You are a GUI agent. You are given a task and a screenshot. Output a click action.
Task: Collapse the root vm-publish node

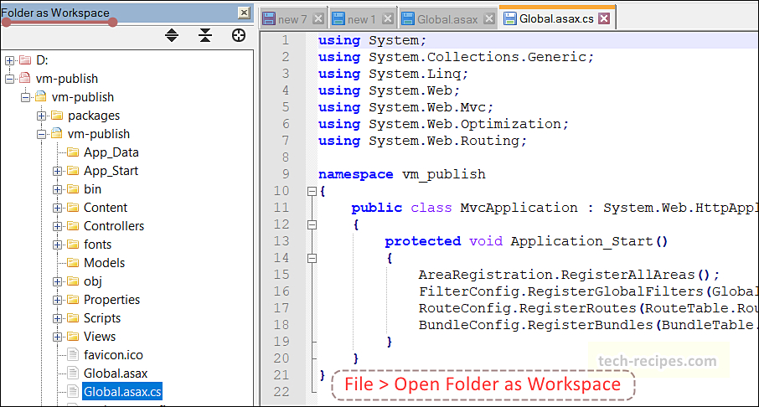[x=9, y=79]
